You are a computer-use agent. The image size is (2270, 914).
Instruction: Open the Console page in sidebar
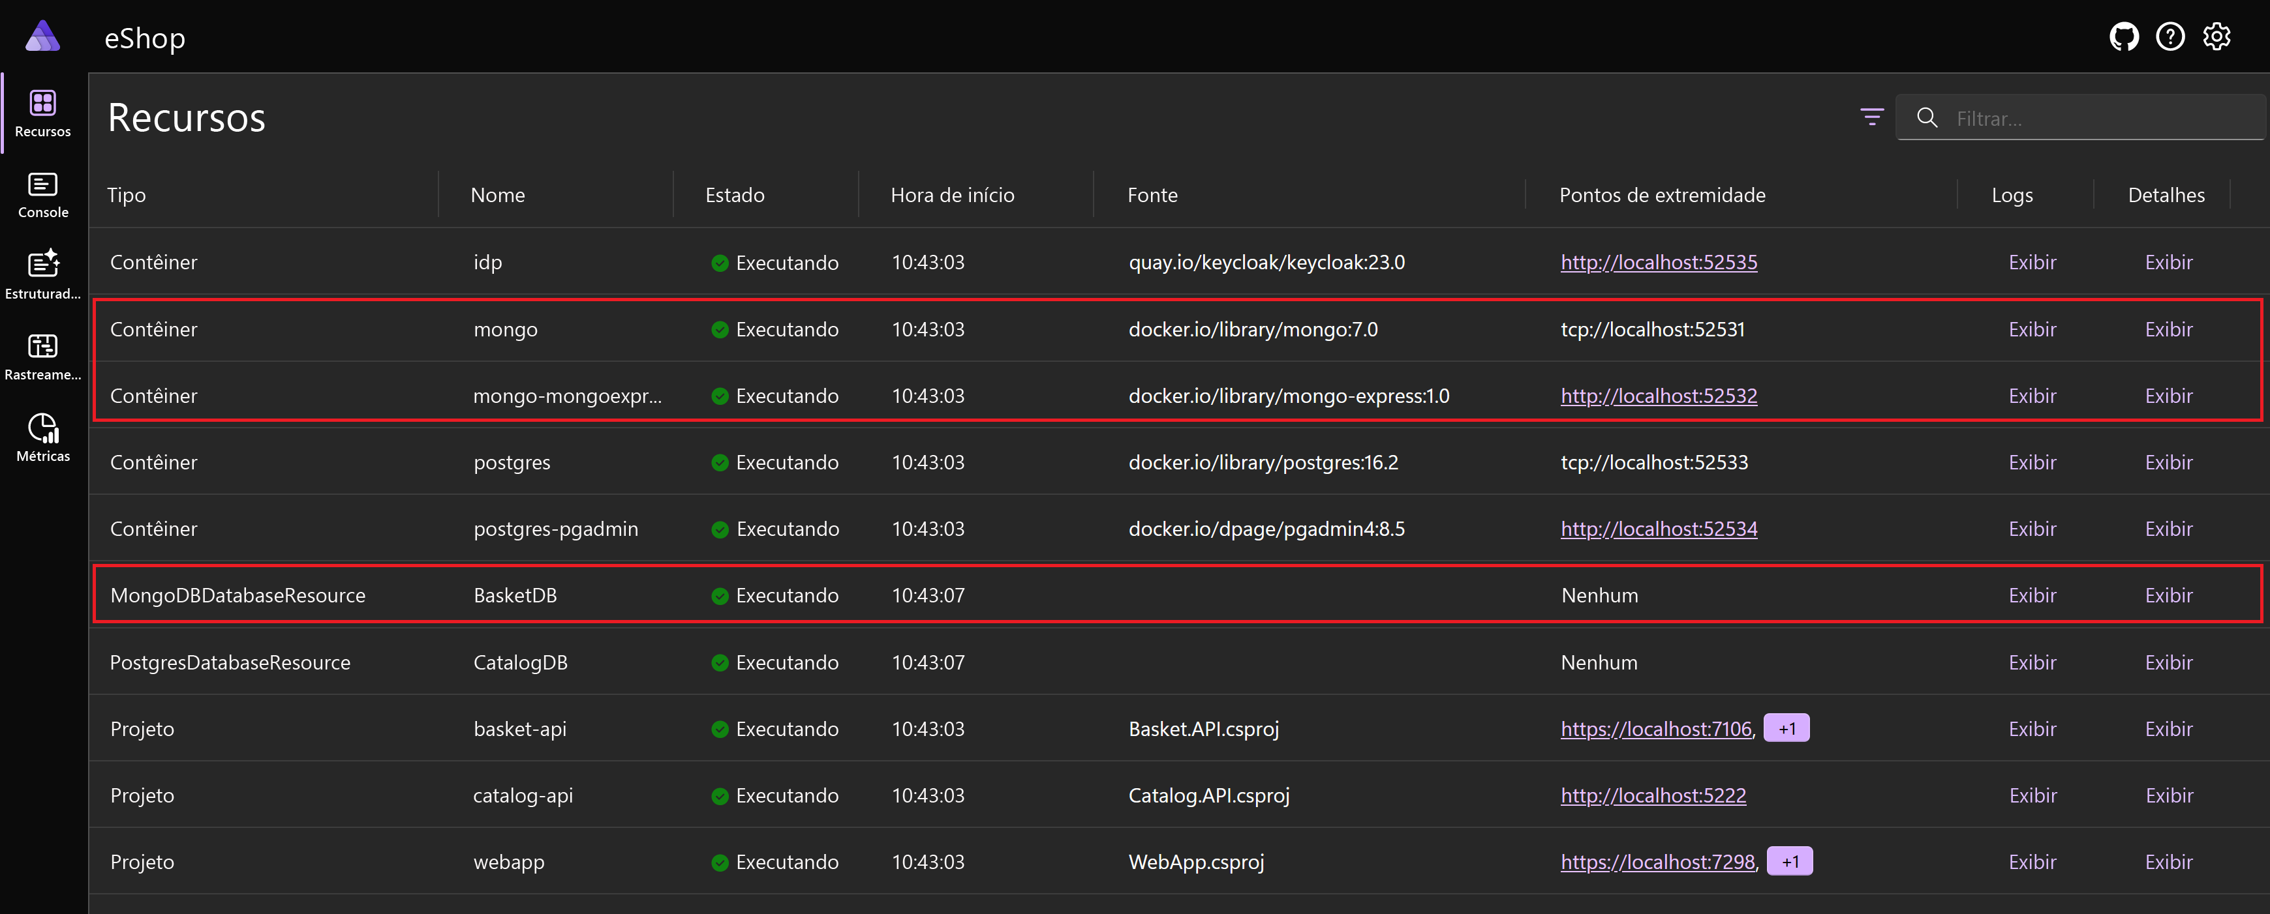click(x=43, y=196)
